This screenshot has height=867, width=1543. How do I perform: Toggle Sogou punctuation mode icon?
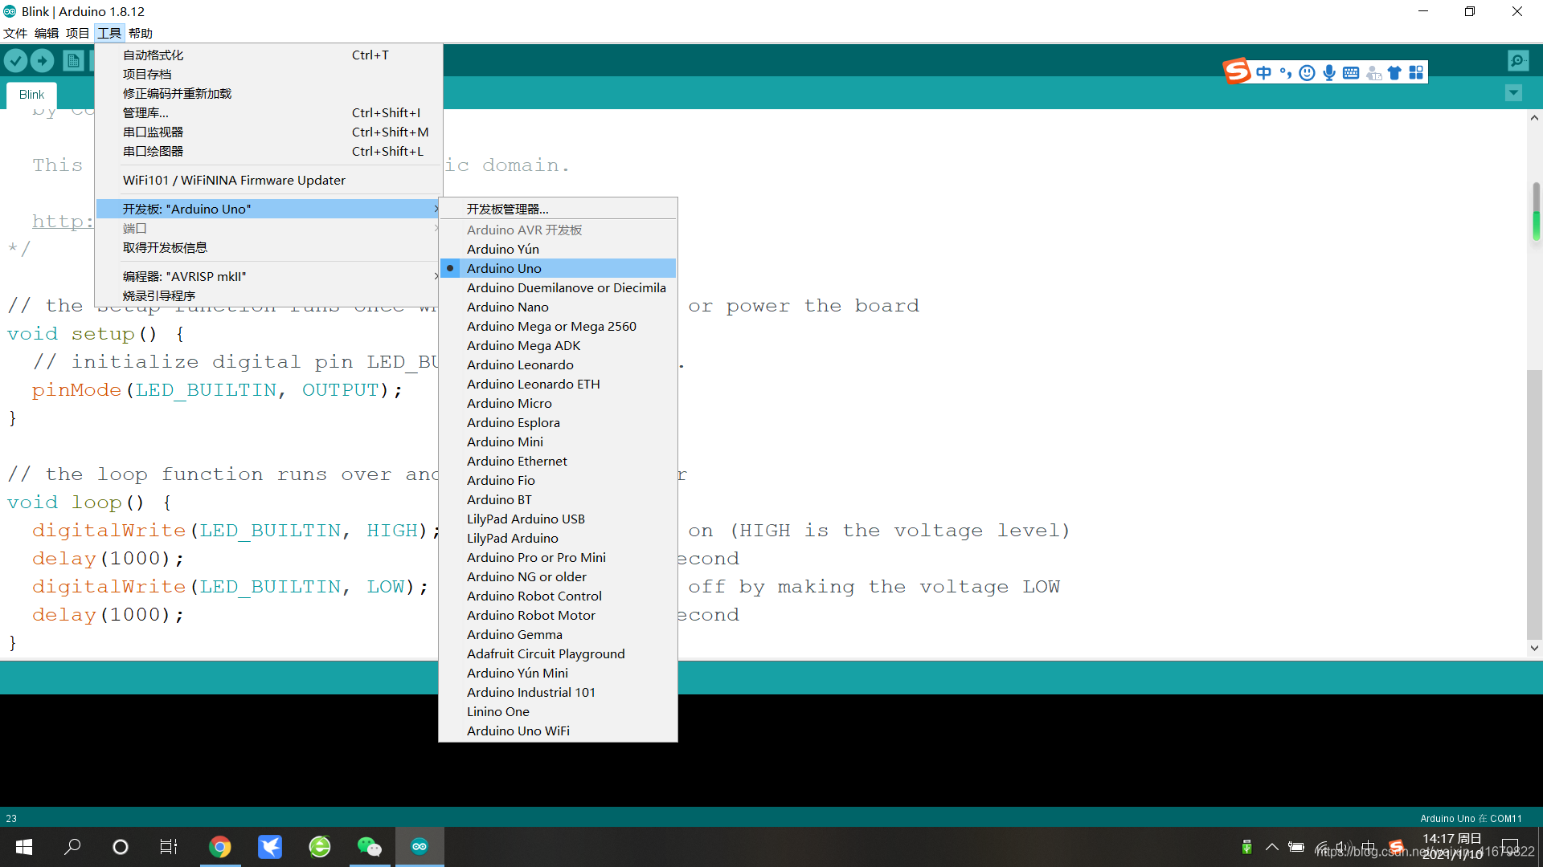[1286, 73]
